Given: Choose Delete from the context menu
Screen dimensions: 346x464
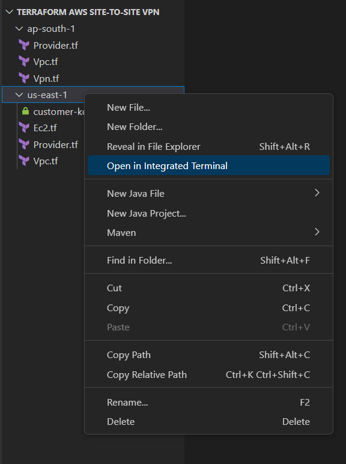Looking at the screenshot, I should 208,421.
